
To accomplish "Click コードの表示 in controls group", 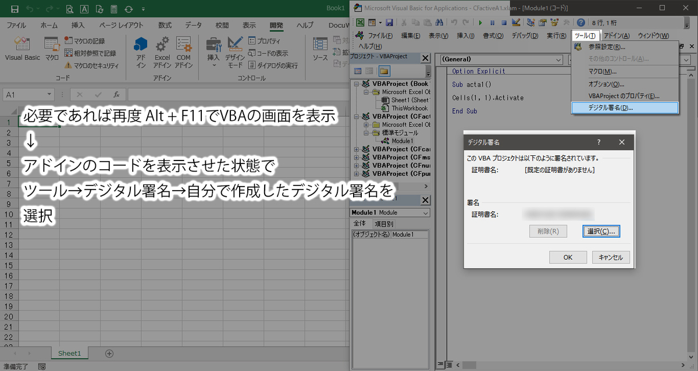I will (268, 53).
